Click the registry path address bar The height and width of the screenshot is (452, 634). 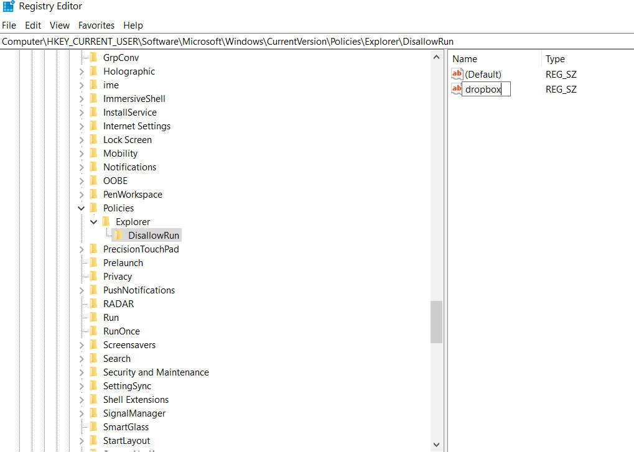(317, 41)
